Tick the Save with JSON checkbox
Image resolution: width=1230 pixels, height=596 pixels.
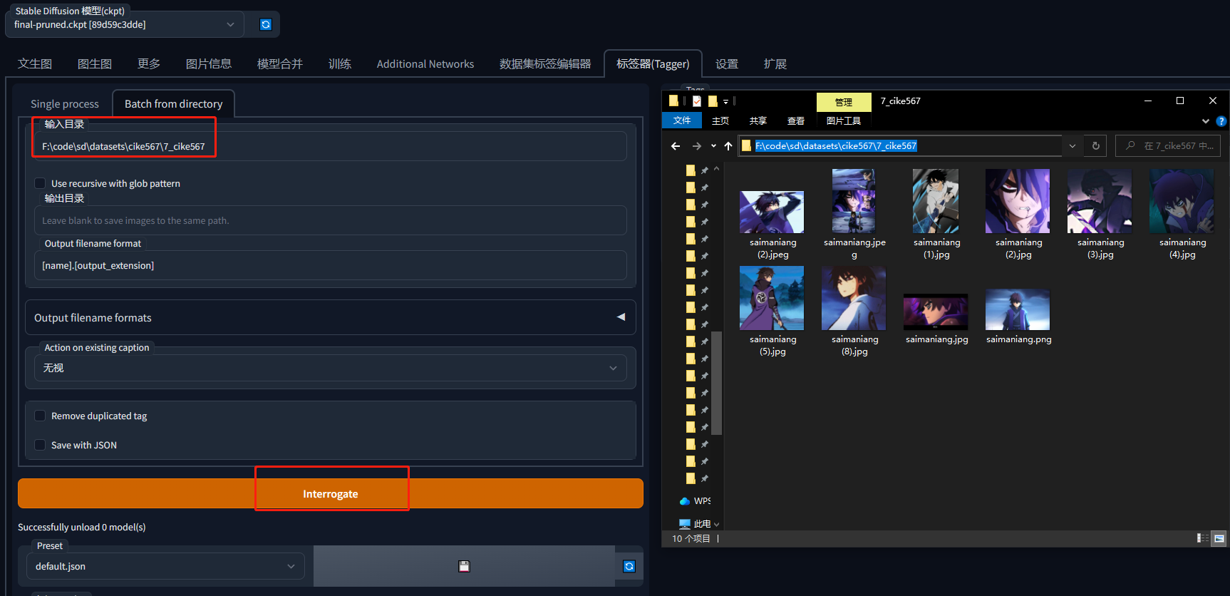point(41,445)
